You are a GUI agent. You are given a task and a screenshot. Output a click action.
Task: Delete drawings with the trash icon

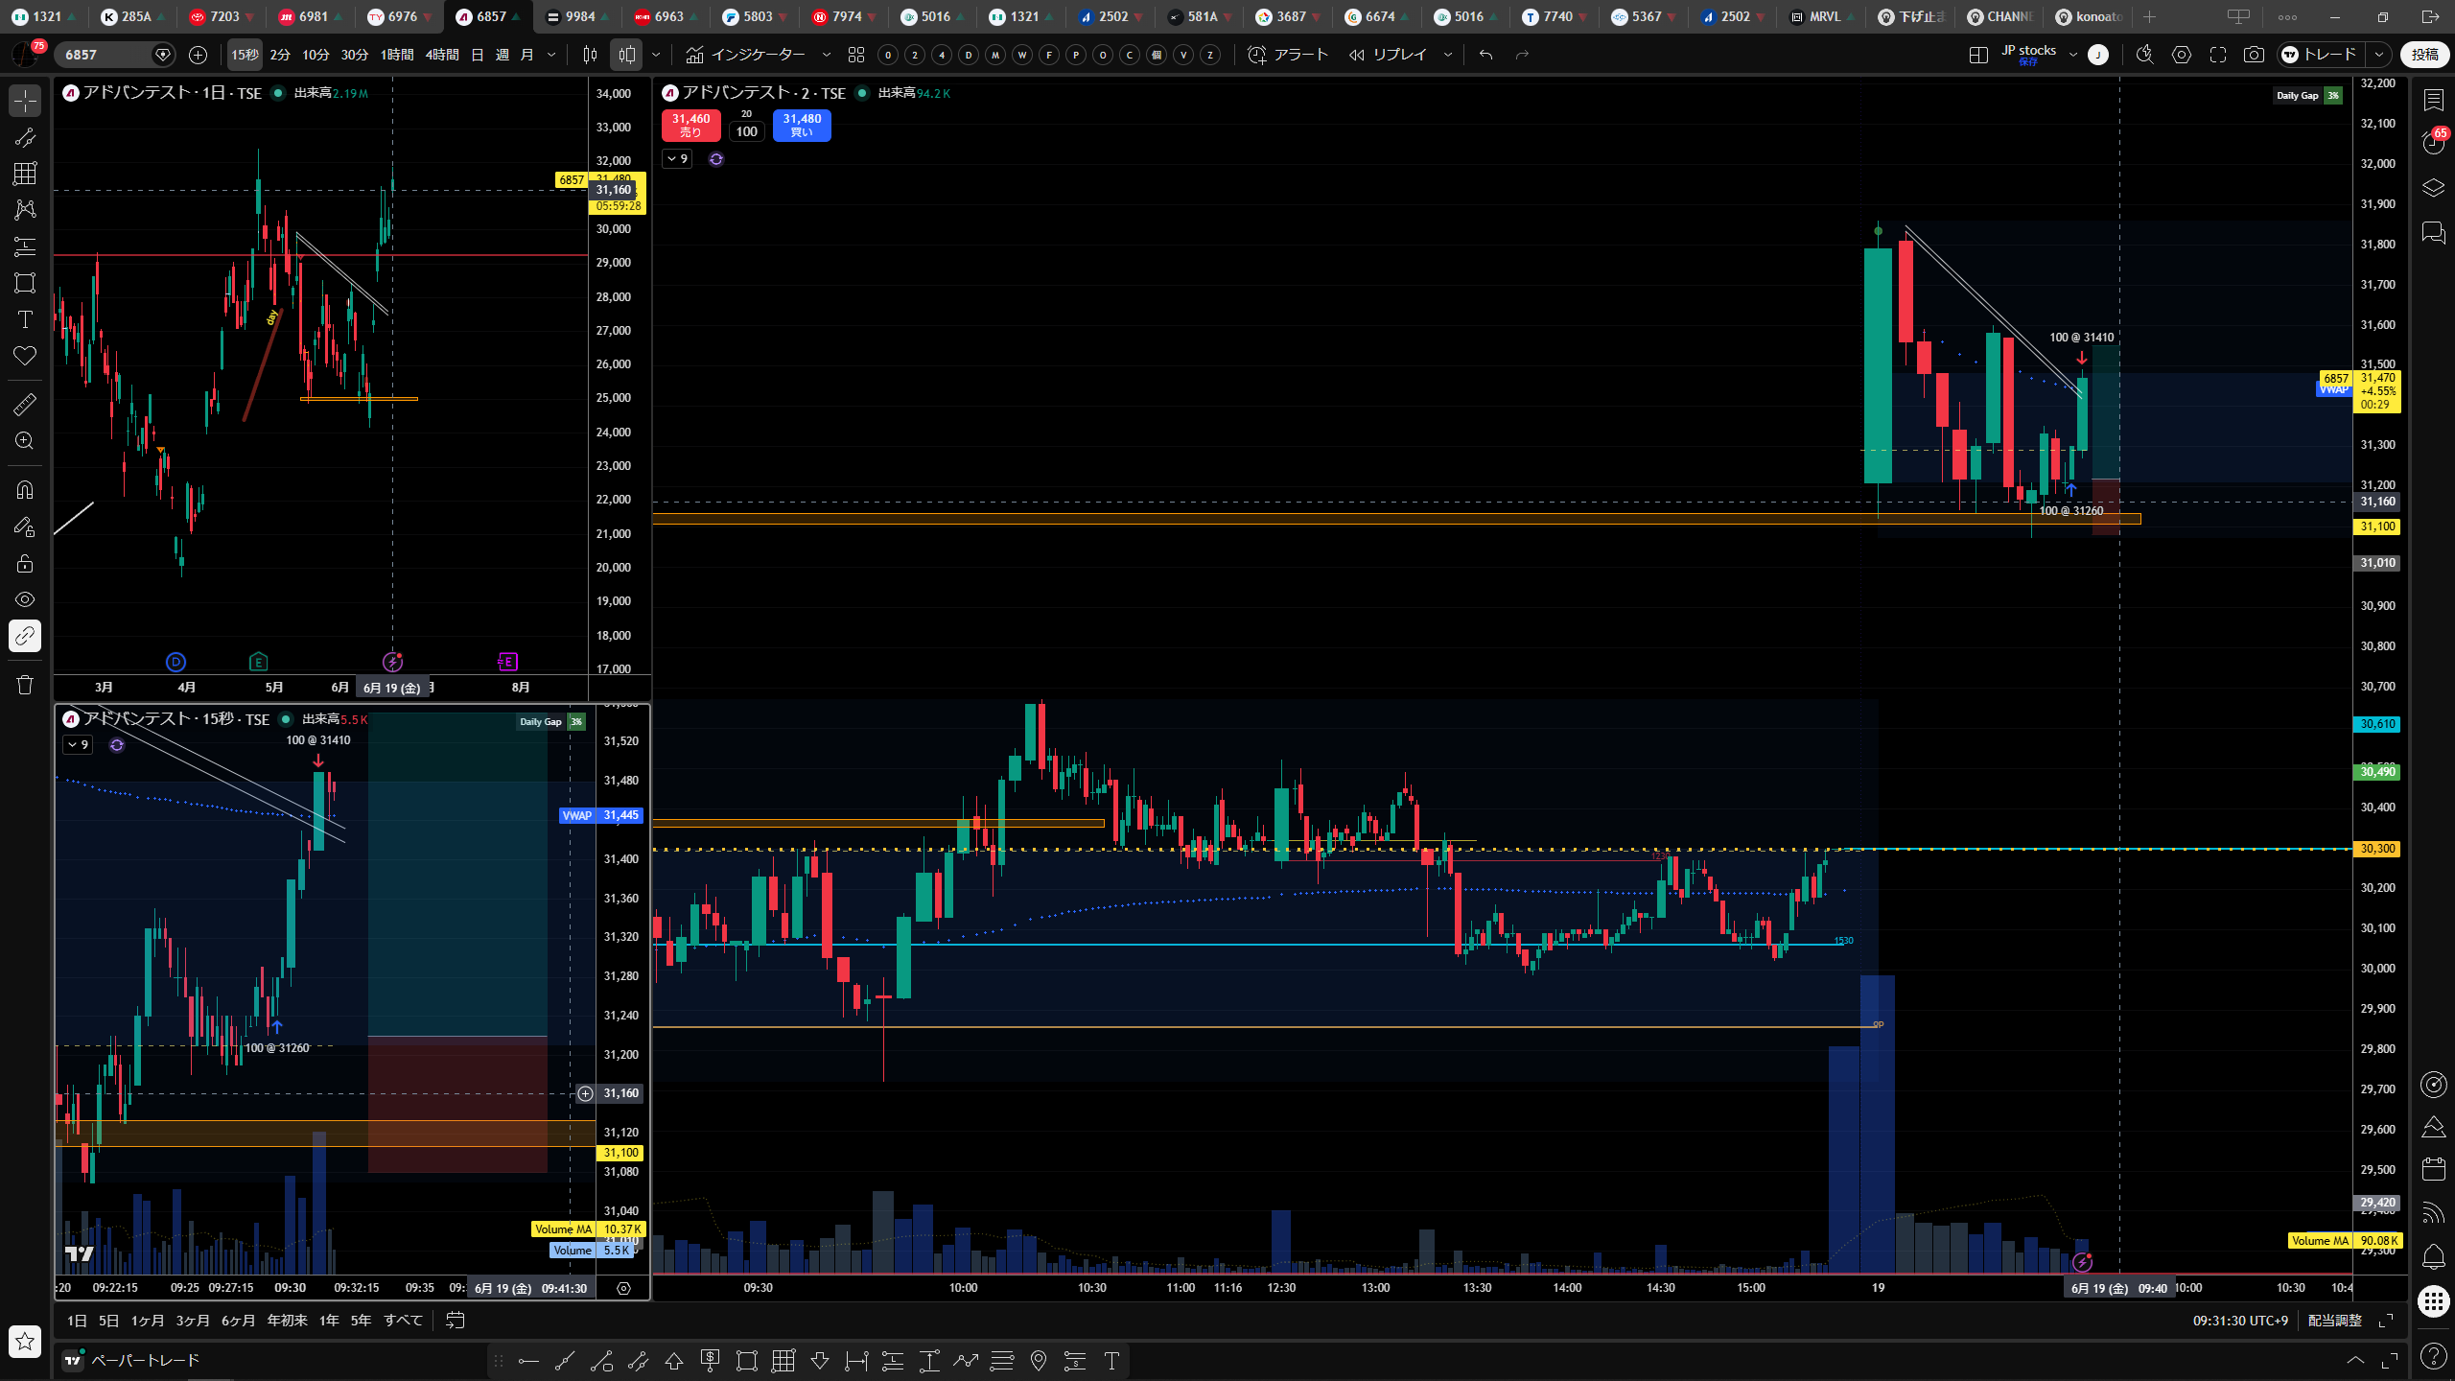(x=25, y=685)
